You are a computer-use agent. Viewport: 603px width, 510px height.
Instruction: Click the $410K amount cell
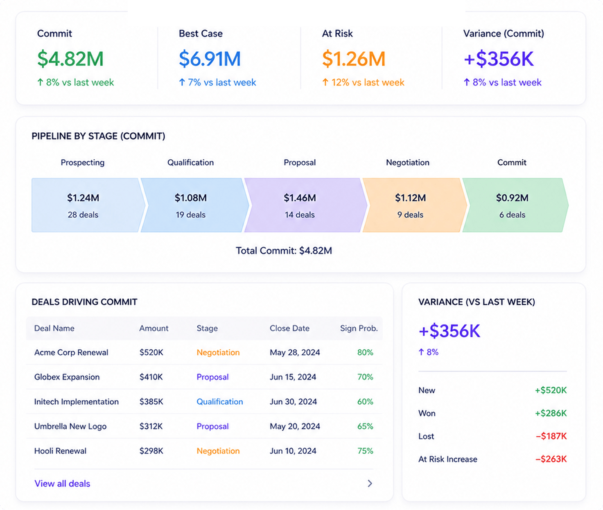point(151,377)
